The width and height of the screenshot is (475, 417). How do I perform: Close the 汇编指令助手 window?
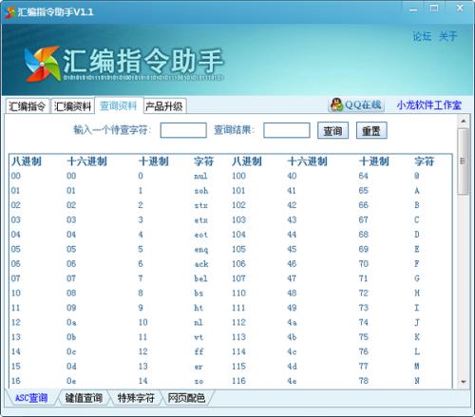coord(460,8)
